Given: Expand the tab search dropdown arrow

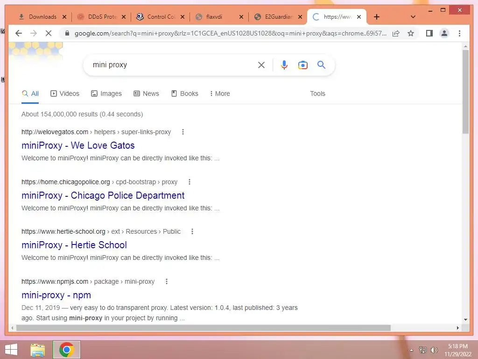Looking at the screenshot, I should click(413, 17).
